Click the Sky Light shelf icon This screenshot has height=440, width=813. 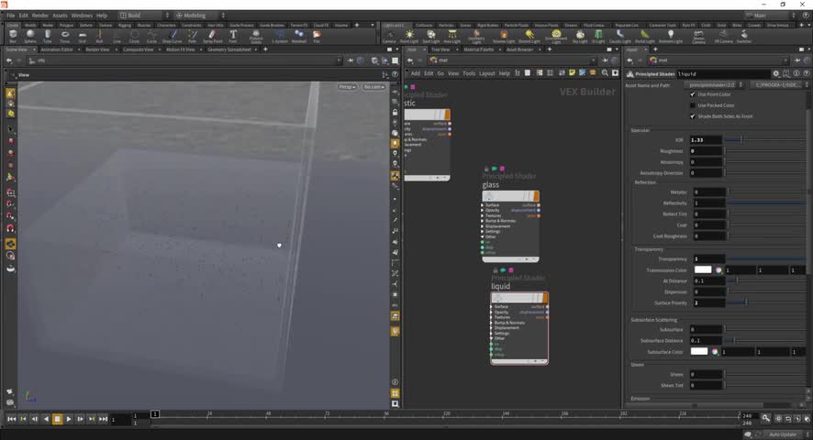[x=579, y=36]
